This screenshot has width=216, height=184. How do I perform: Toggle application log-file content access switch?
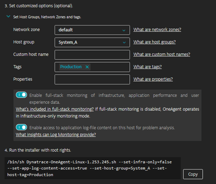pyautogui.click(x=21, y=127)
